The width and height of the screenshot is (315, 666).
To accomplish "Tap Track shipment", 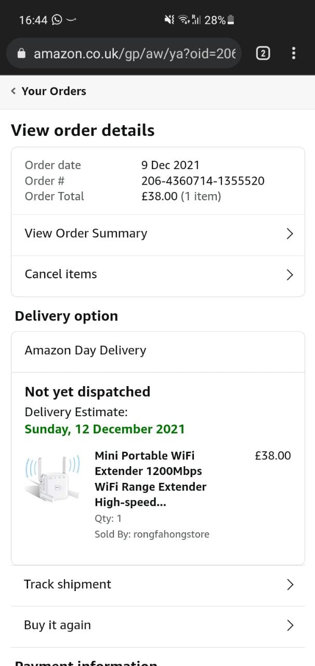I will tap(68, 584).
